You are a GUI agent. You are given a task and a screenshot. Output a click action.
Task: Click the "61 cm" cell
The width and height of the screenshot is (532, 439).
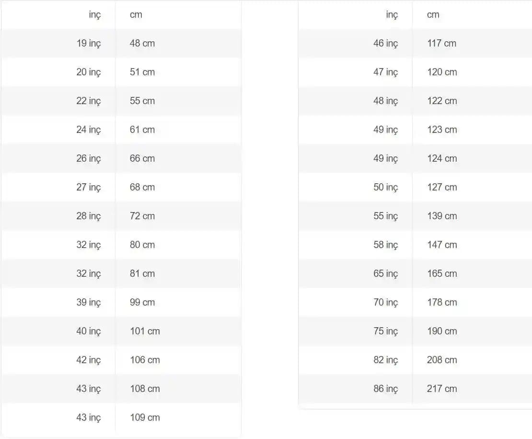click(x=142, y=130)
